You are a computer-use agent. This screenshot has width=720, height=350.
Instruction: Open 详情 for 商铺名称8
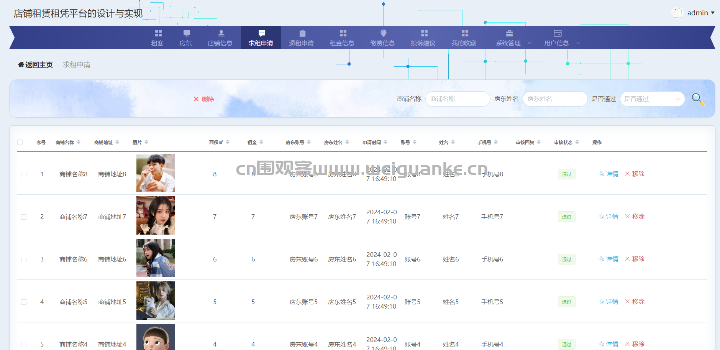coord(608,174)
